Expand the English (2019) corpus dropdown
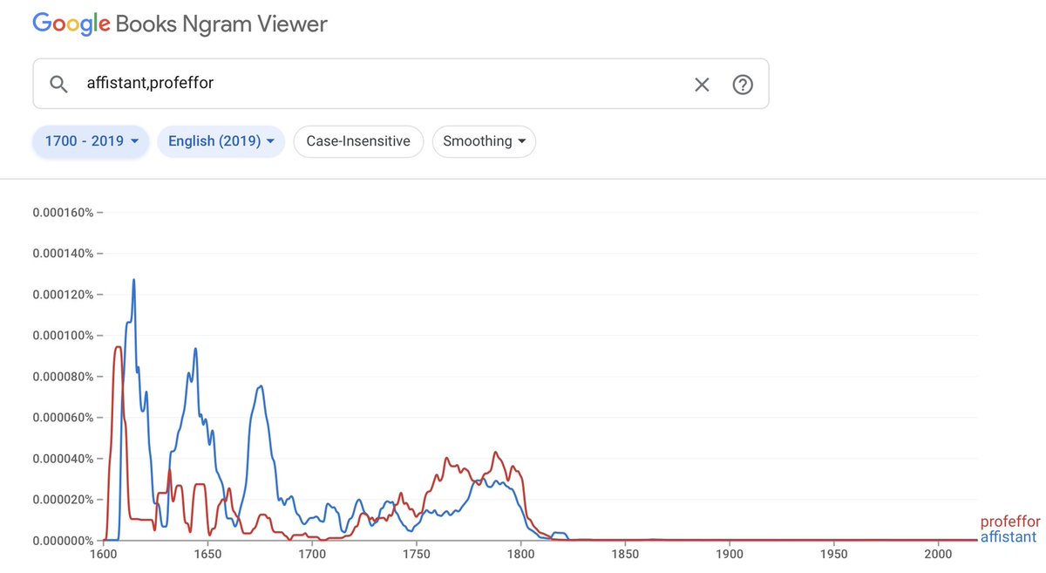1046x573 pixels. [x=221, y=141]
